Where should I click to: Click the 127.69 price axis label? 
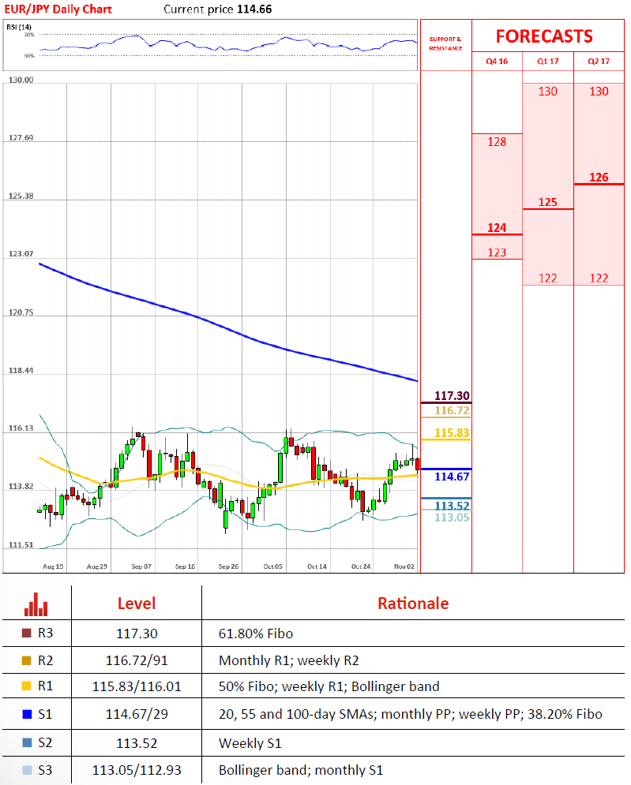coord(21,138)
